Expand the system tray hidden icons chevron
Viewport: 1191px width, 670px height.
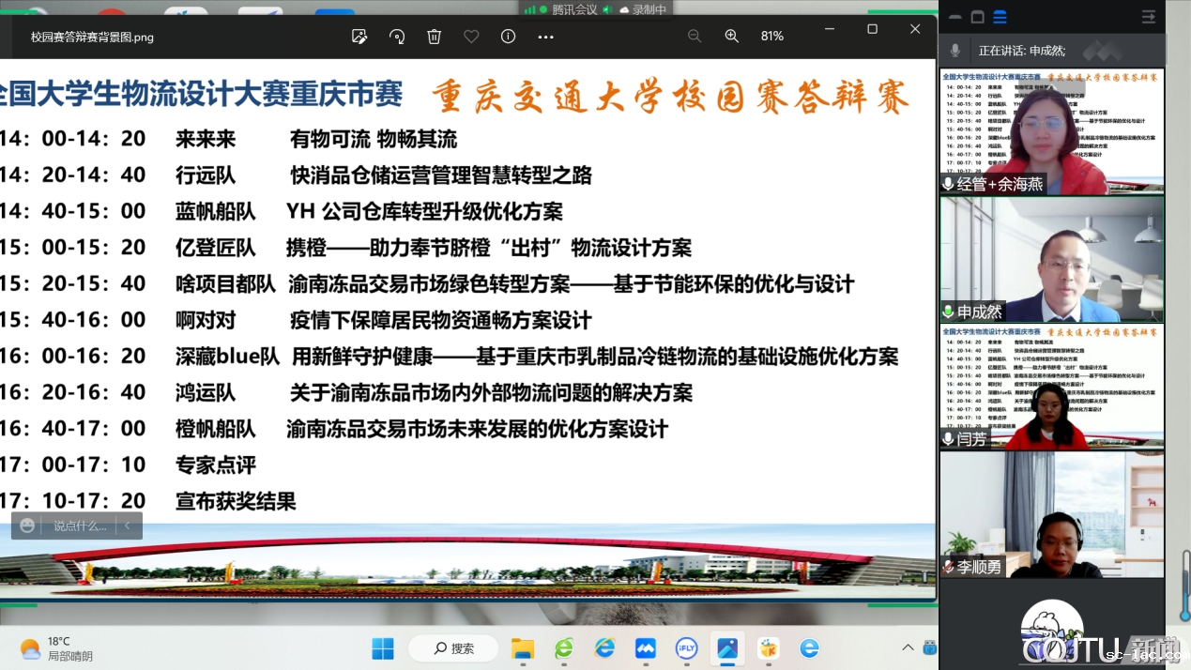pos(908,648)
